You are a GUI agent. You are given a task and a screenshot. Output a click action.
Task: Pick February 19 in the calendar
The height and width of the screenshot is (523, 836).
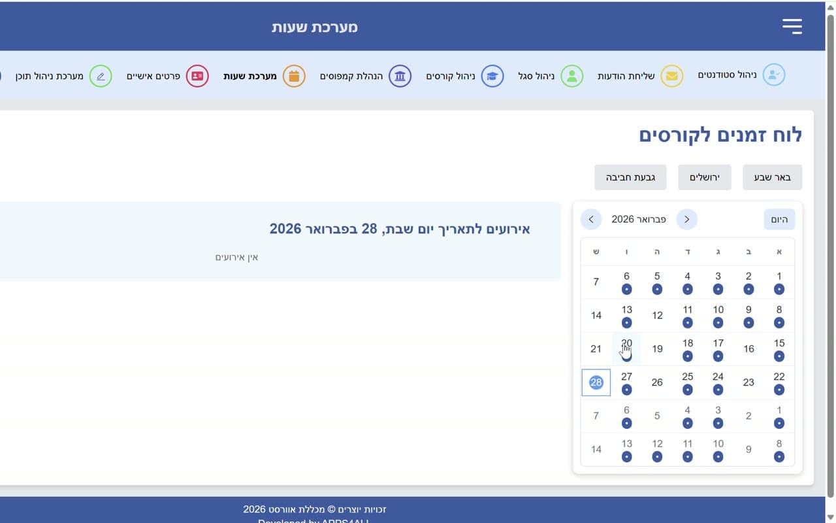pos(657,349)
